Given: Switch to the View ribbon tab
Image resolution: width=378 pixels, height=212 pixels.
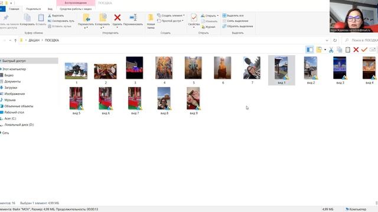Looking at the screenshot, I should click(x=50, y=9).
